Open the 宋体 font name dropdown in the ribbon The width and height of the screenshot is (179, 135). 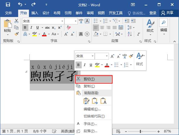point(62,21)
